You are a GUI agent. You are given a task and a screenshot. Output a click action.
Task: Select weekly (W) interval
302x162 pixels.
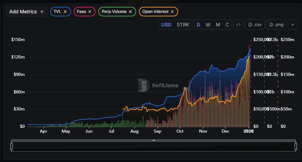(x=208, y=25)
